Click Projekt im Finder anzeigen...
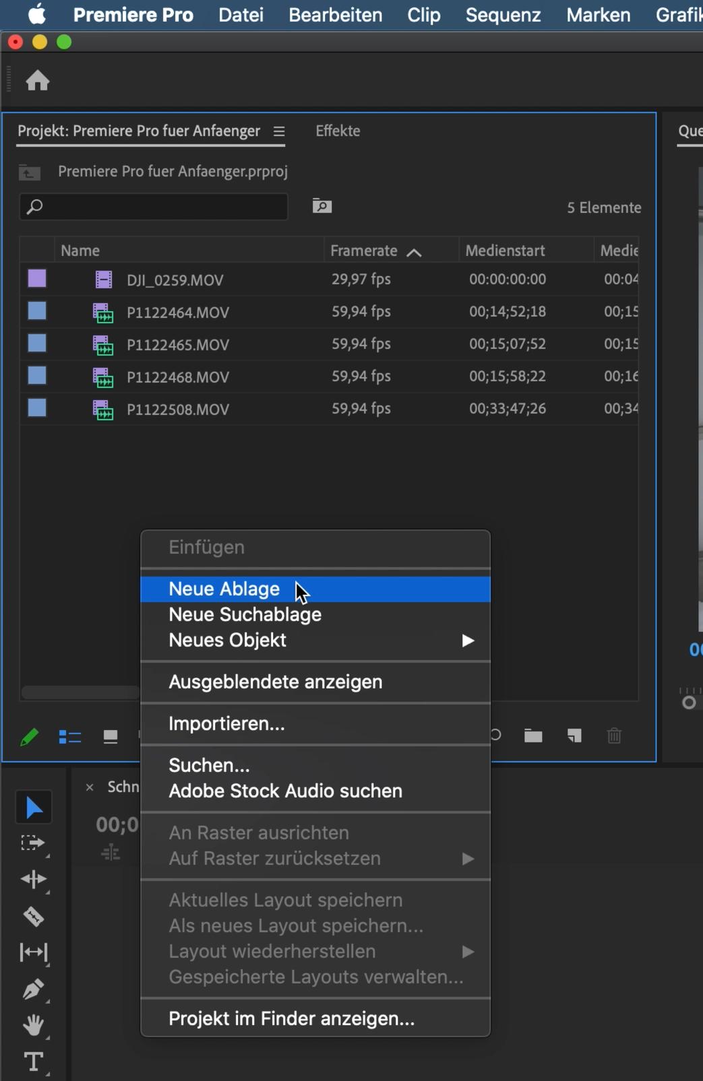Viewport: 703px width, 1081px height. click(x=291, y=1018)
